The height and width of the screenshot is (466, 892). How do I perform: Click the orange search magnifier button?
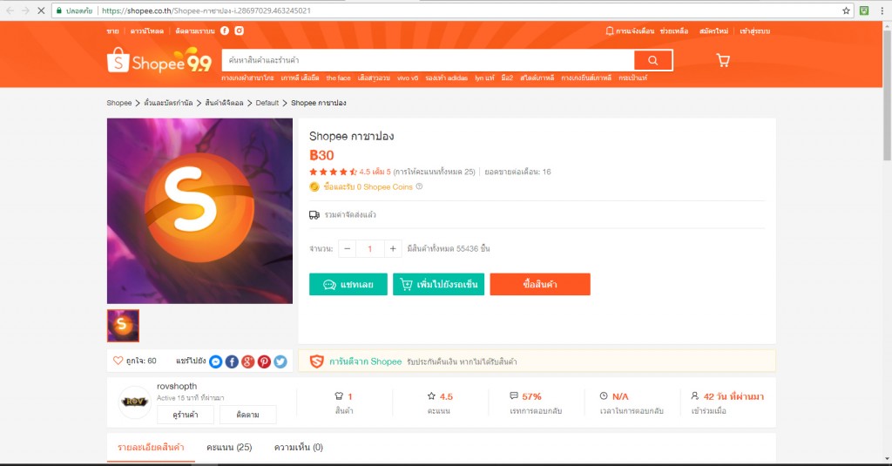point(652,60)
